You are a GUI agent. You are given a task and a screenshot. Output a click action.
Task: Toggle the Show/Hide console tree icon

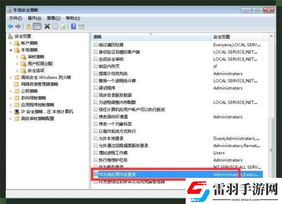(x=37, y=27)
